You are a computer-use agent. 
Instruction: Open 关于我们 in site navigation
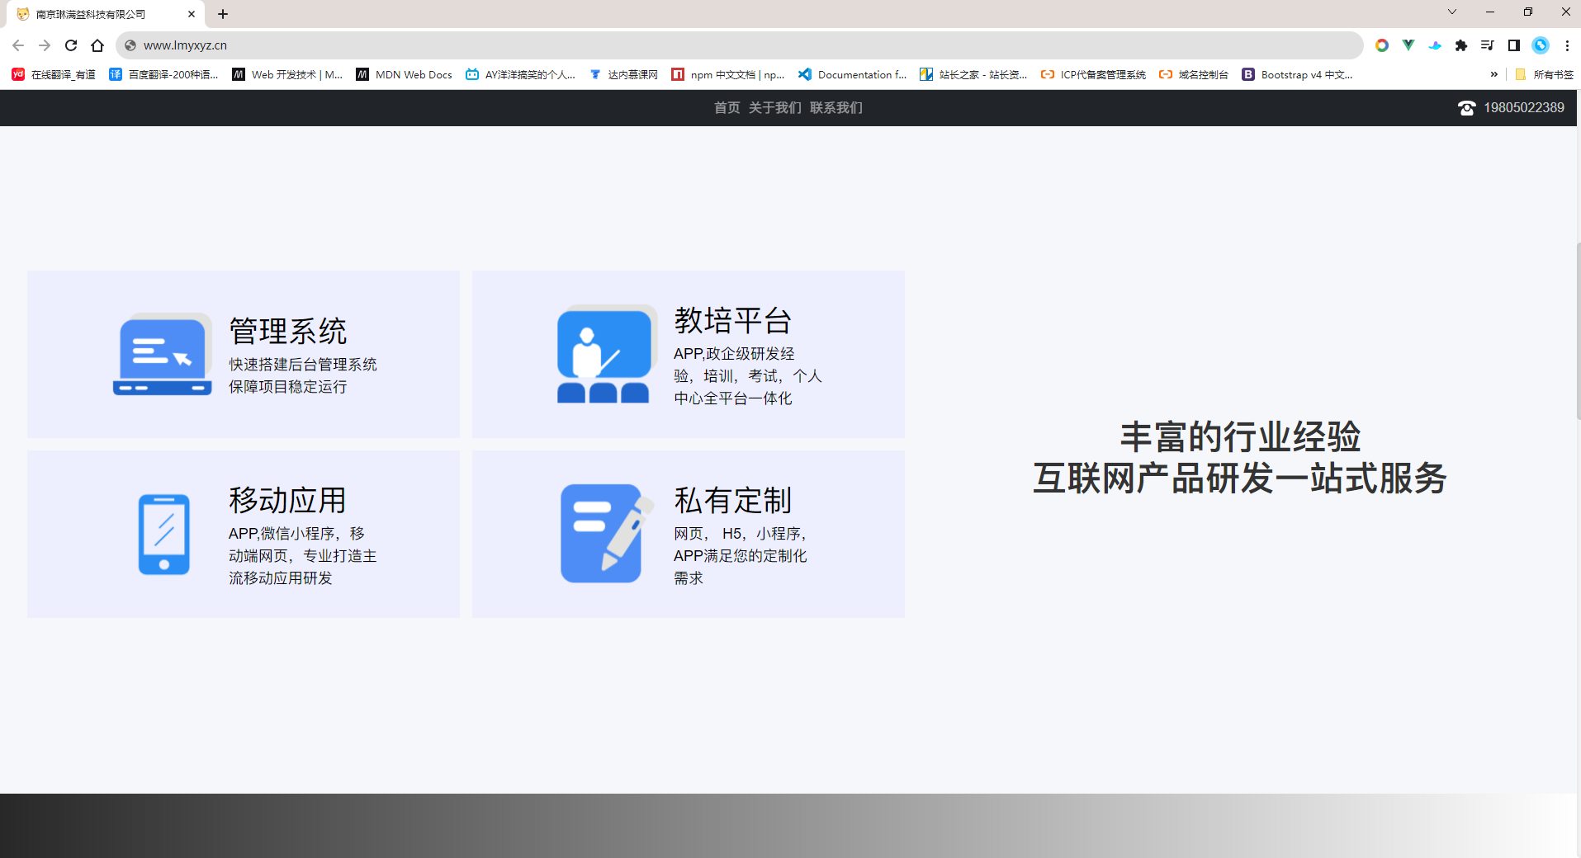click(774, 107)
